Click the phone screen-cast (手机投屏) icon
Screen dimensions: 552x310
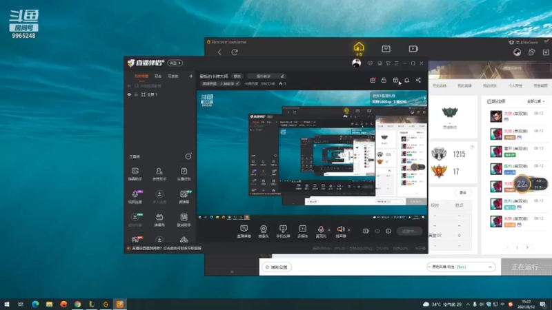283,229
